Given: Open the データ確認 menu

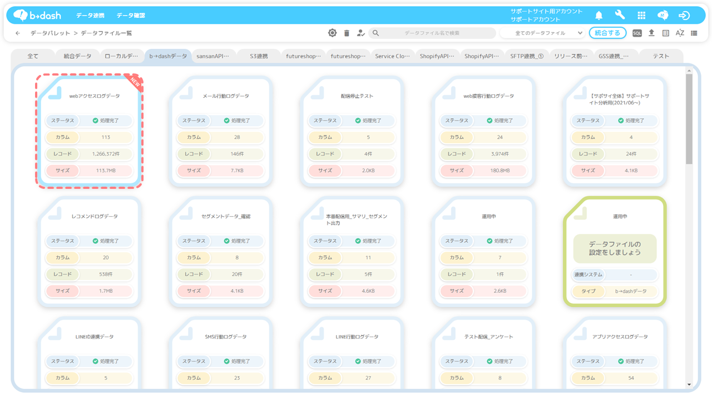Looking at the screenshot, I should click(x=131, y=16).
